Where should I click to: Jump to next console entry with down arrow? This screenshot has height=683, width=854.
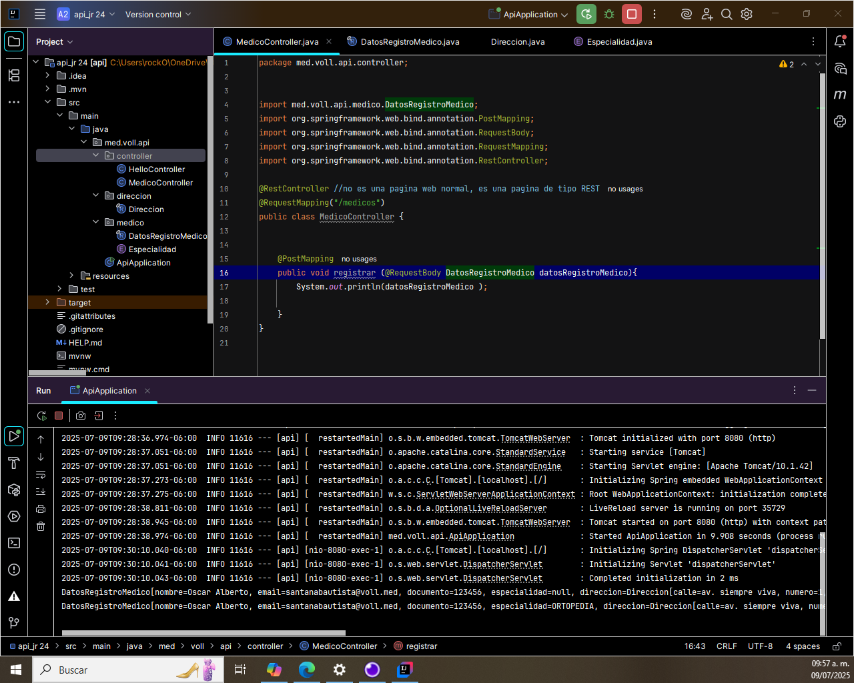point(41,457)
